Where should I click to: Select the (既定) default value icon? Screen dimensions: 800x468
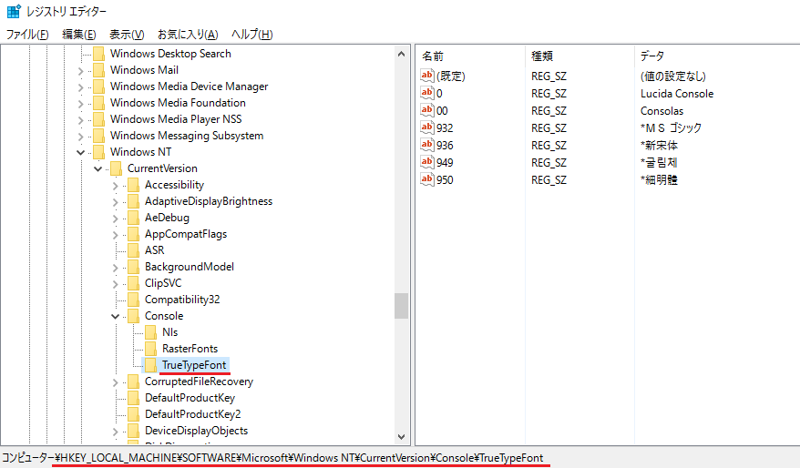pyautogui.click(x=427, y=76)
